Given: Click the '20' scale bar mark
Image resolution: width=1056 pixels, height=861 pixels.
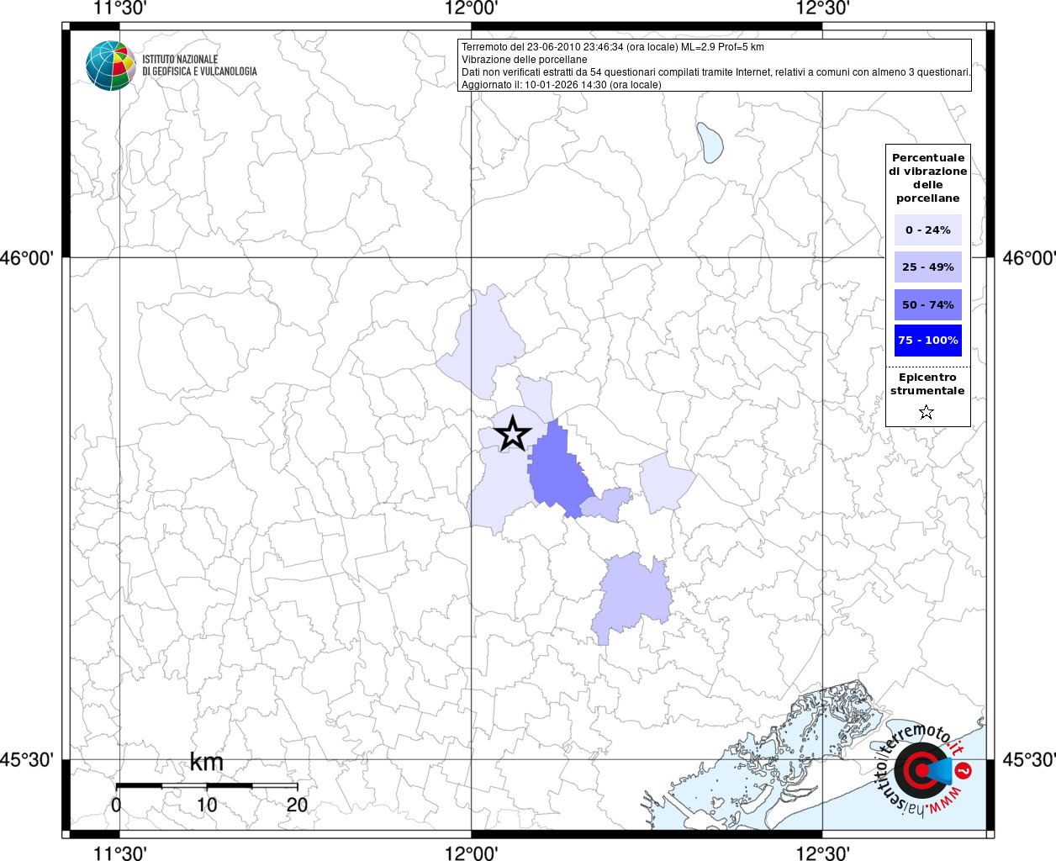Looking at the screenshot, I should click(297, 805).
